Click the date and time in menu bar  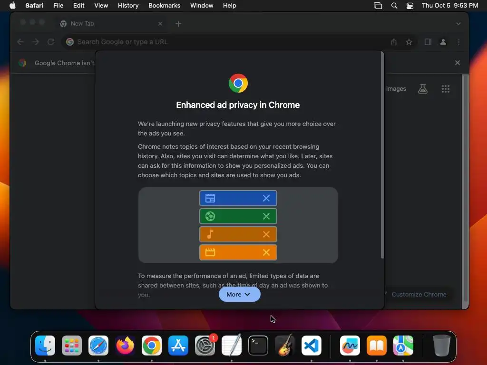click(450, 6)
